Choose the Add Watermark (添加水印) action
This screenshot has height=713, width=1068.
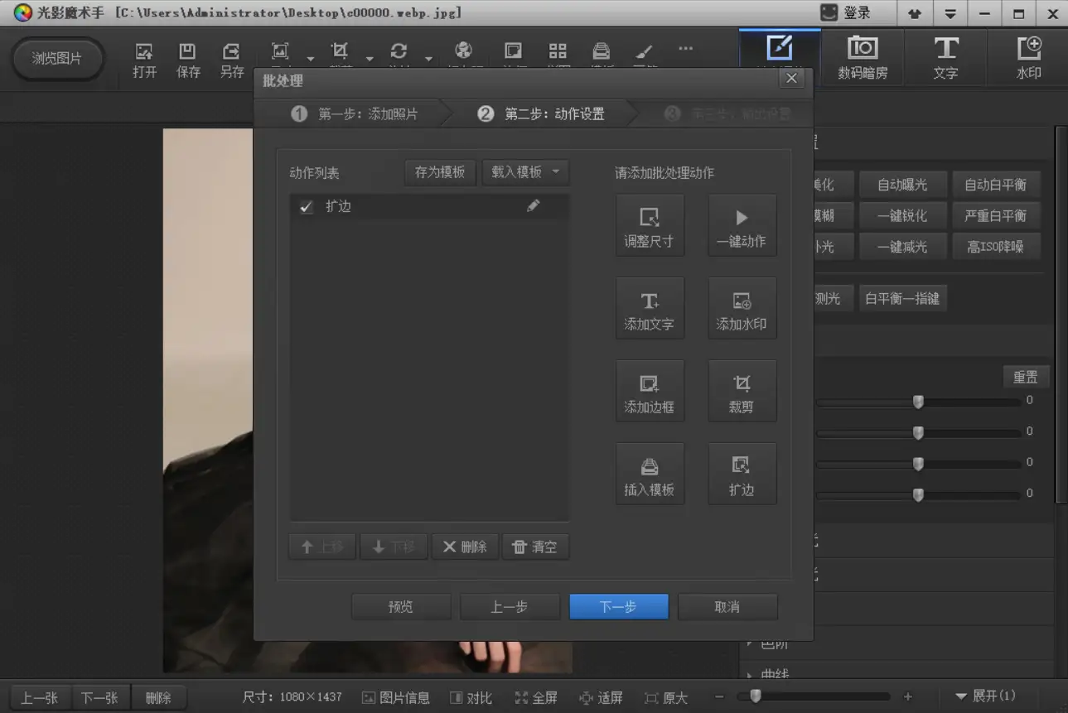pos(741,308)
